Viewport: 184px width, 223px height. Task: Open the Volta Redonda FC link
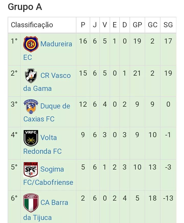(49, 138)
